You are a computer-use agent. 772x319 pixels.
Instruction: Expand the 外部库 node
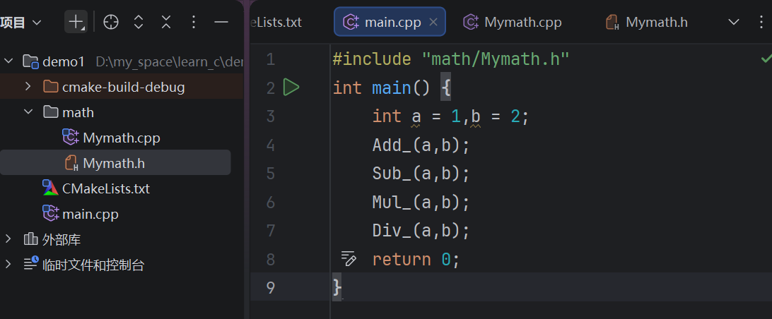[8, 239]
